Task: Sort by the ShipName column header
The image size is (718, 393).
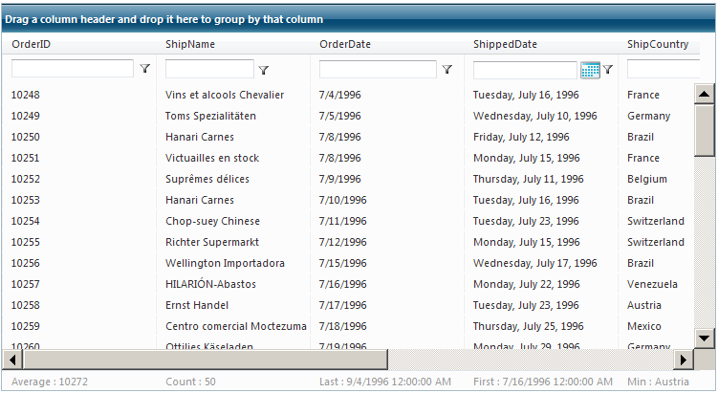Action: coord(189,44)
